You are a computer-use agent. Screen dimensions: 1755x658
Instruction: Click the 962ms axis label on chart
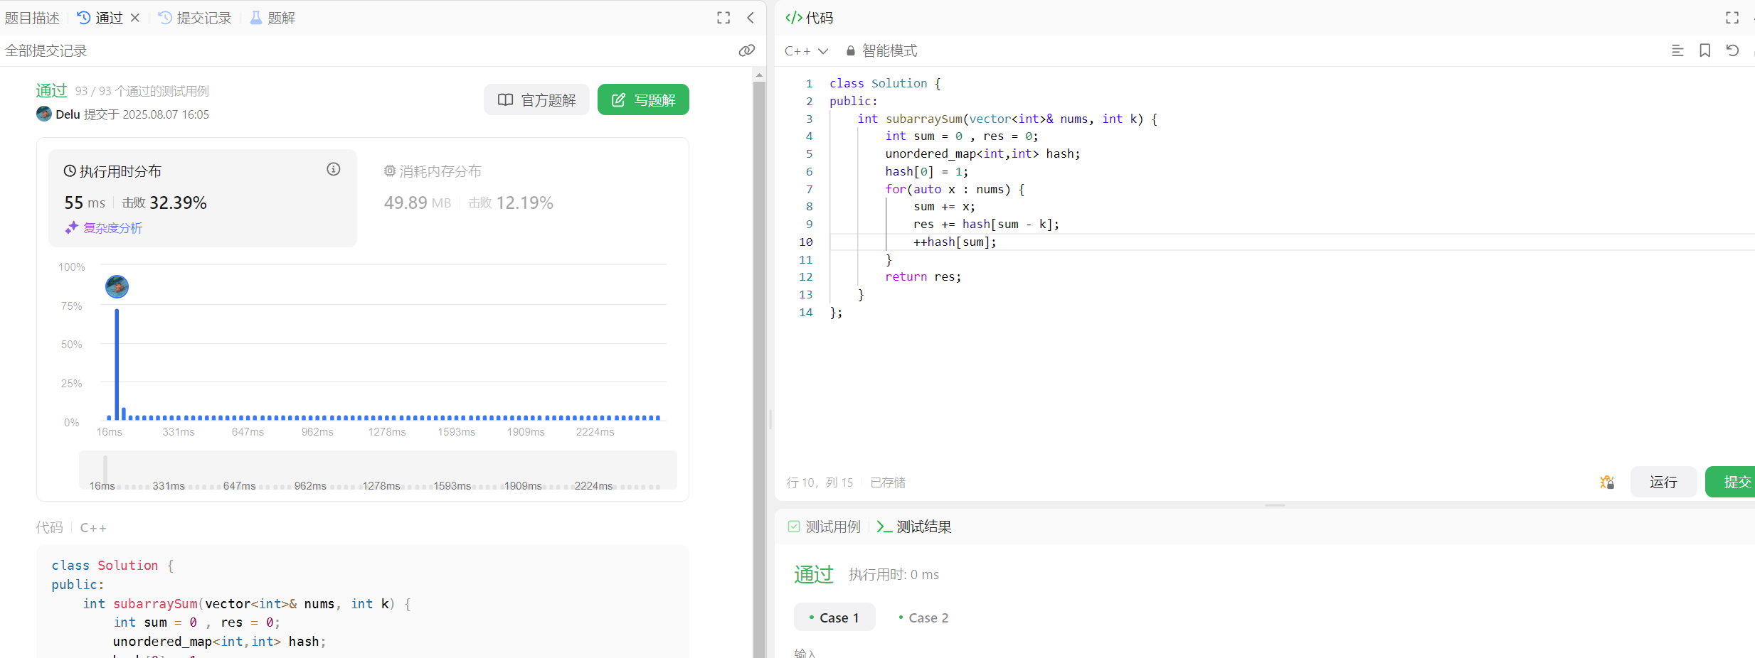[317, 432]
